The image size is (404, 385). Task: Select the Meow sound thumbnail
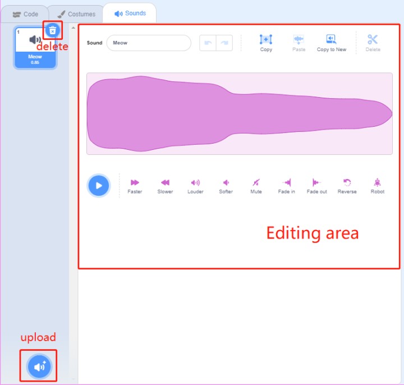point(35,48)
